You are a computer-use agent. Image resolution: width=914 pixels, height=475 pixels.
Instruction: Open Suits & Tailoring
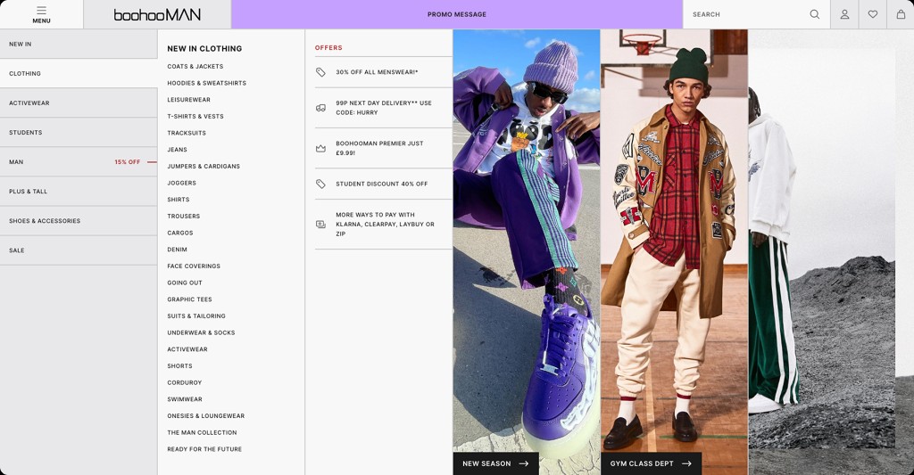coord(196,316)
